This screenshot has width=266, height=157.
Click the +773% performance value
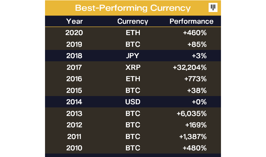pos(195,79)
